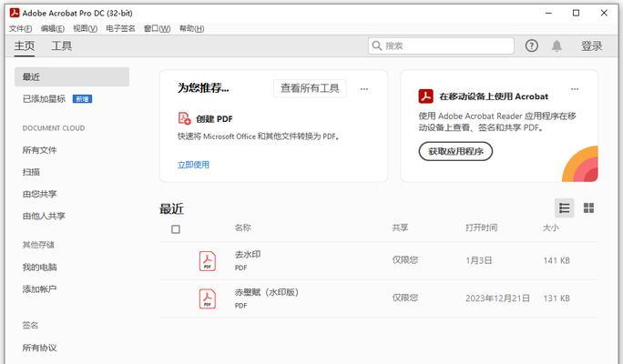Click the 131 KB size cell
Screen dimensions: 623x364
557,298
